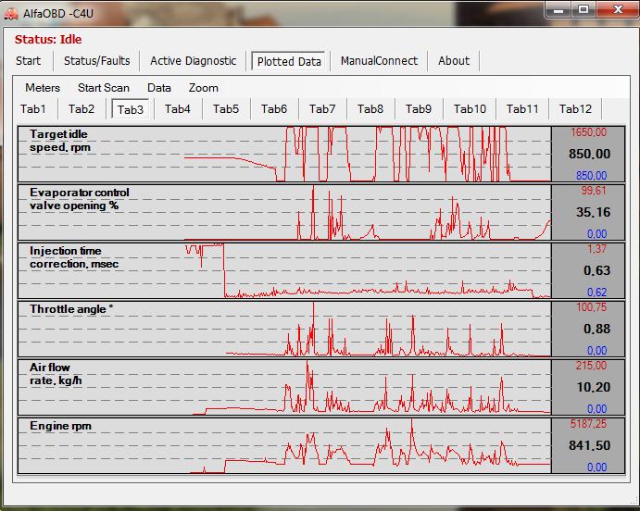Image resolution: width=640 pixels, height=511 pixels.
Task: Click the 35,16 evaporator valve value
Action: (x=593, y=212)
